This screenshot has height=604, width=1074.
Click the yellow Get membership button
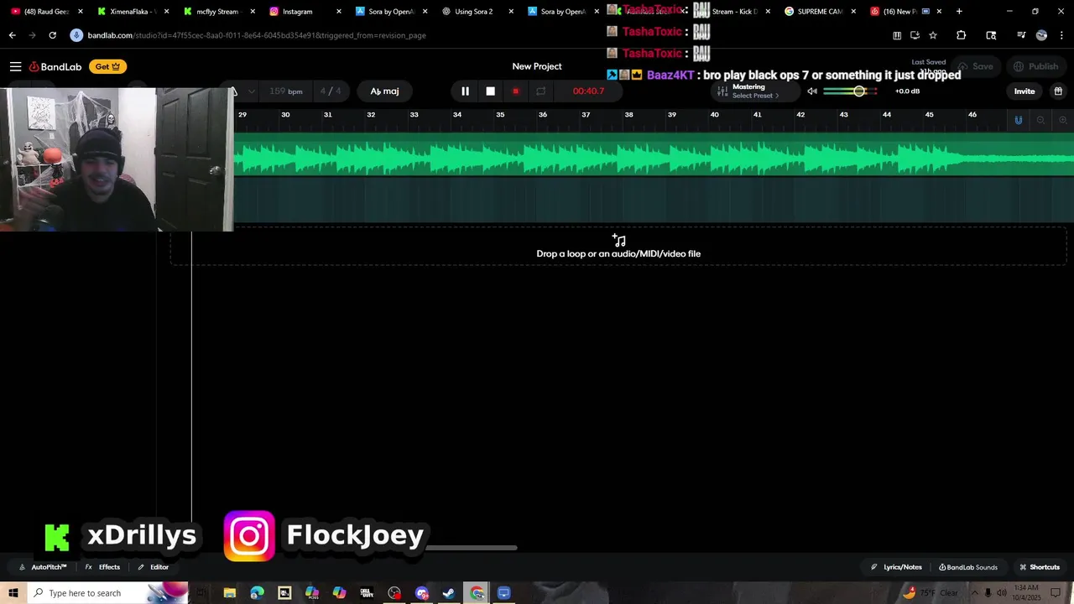[107, 66]
